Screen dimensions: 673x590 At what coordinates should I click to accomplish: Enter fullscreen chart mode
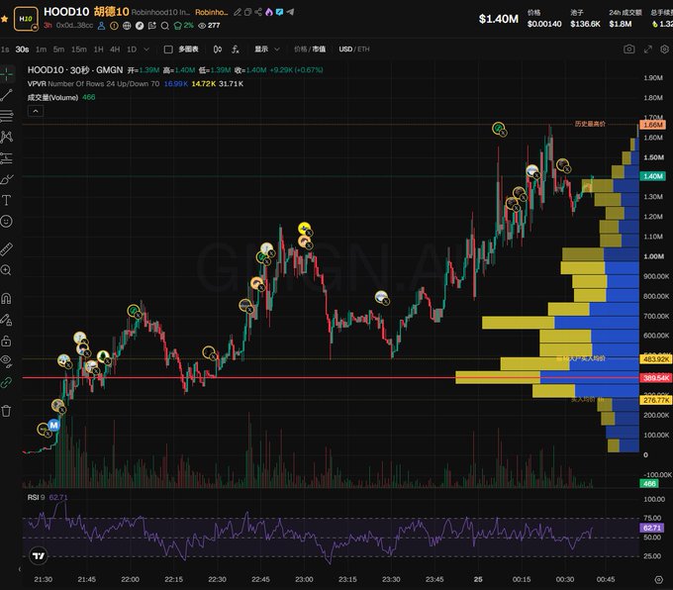pos(648,49)
